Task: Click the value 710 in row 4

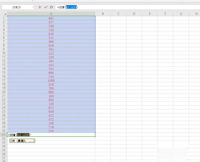Action: tap(51, 30)
